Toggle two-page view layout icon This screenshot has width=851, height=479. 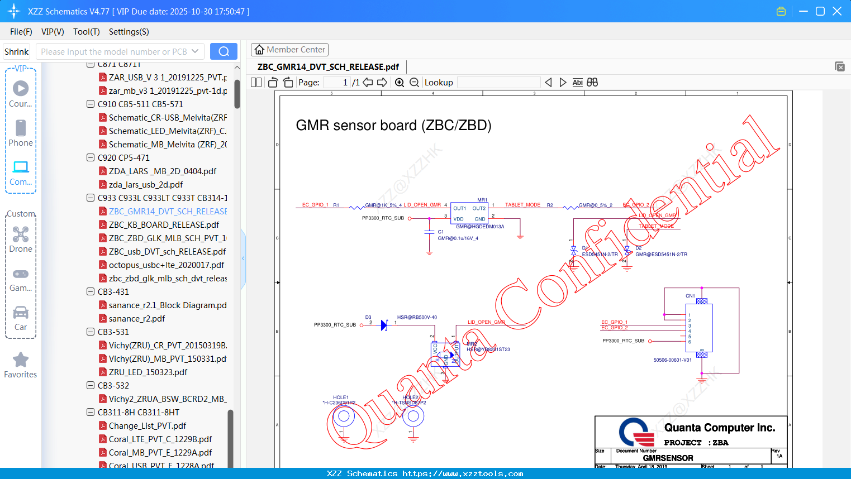(x=256, y=82)
